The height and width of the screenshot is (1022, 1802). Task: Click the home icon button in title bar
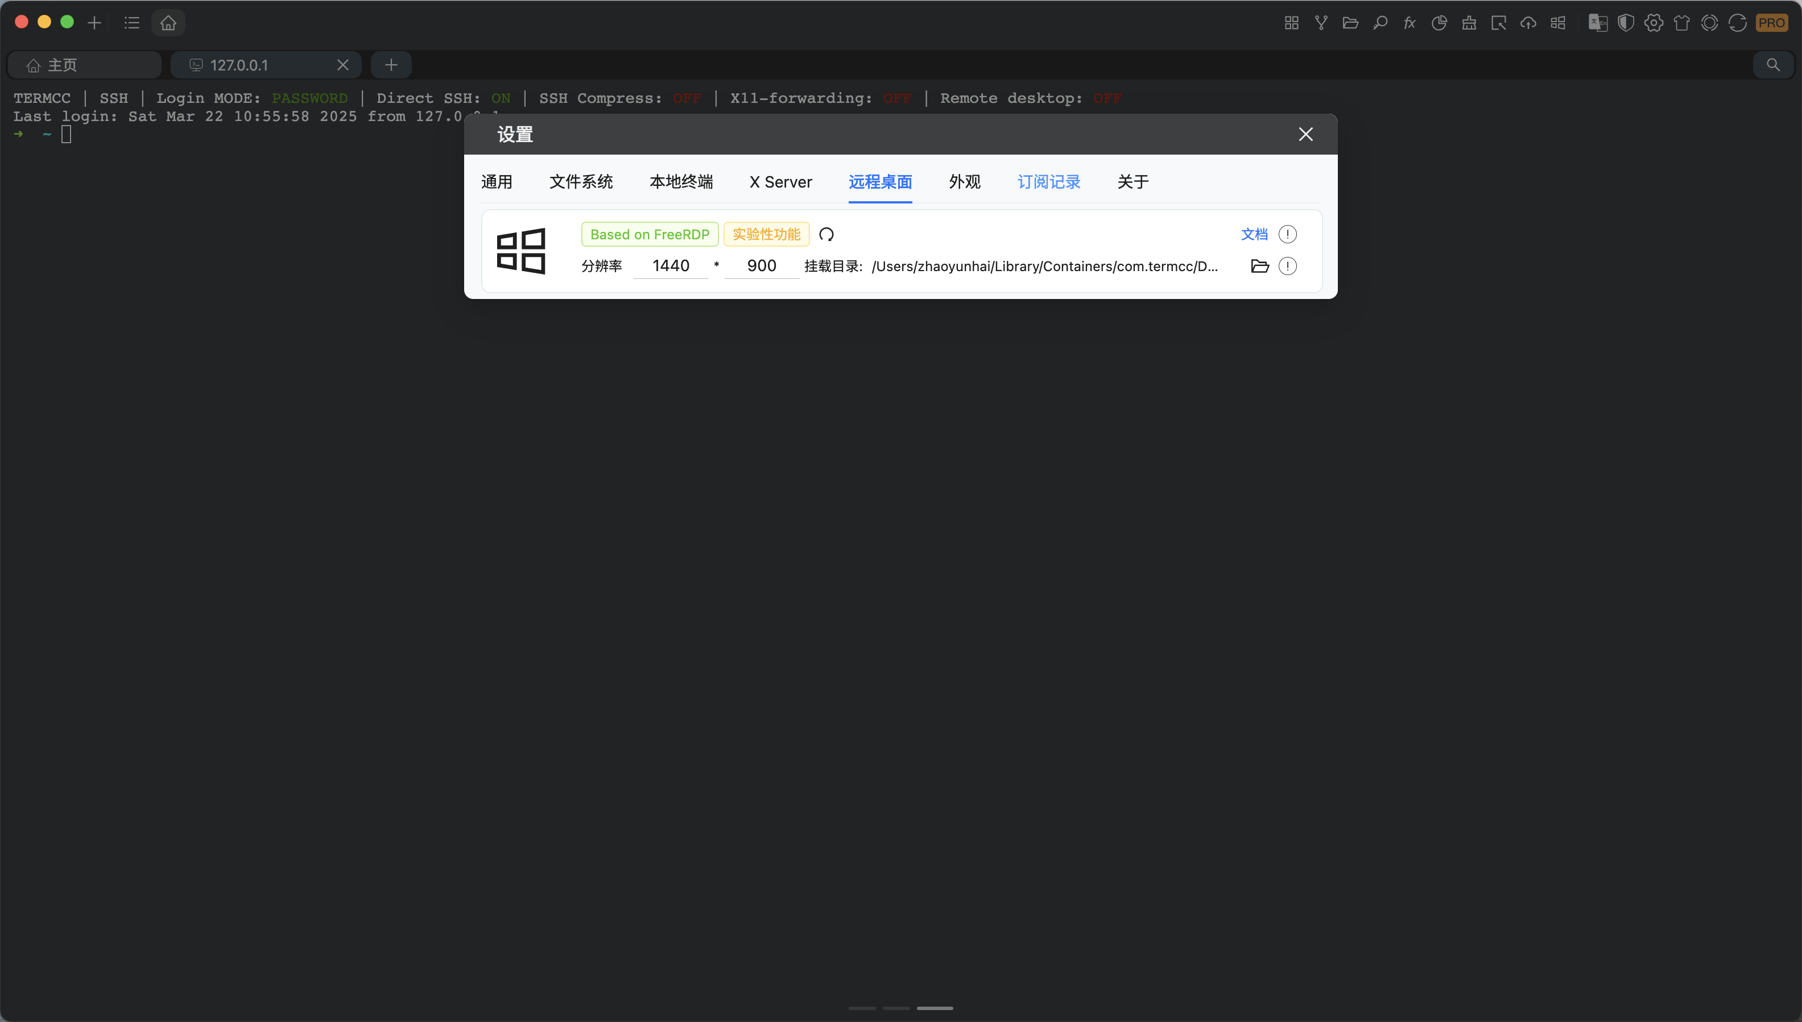168,23
